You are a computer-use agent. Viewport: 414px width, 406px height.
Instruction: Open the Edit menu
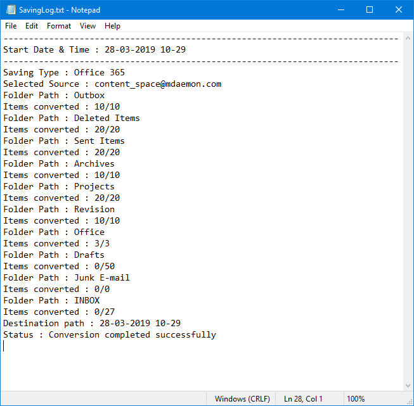(32, 26)
